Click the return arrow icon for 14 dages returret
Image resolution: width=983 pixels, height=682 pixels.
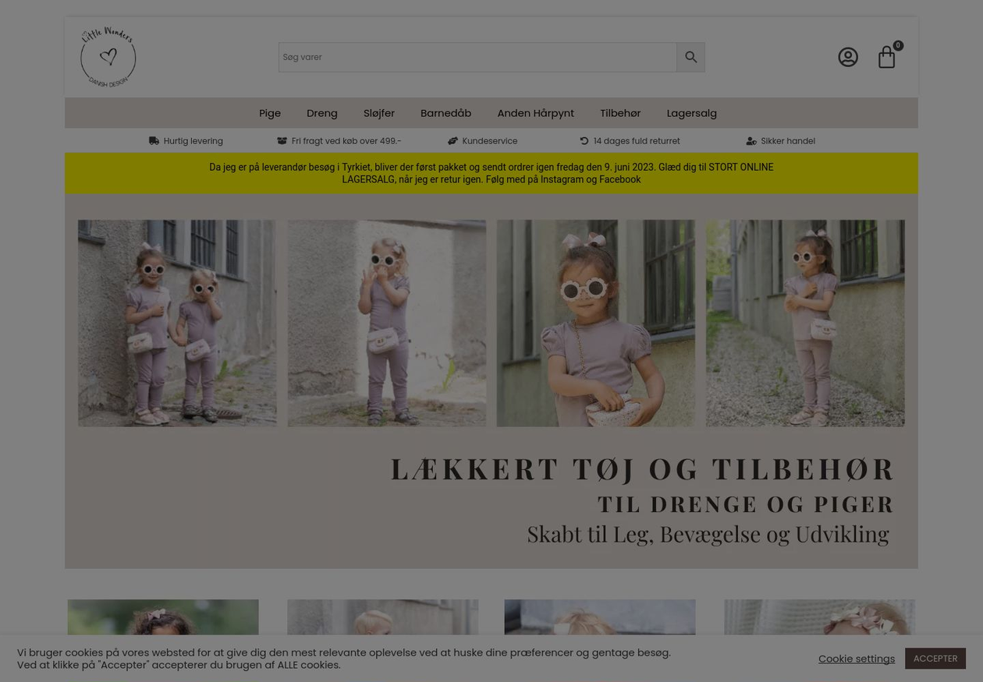point(584,141)
